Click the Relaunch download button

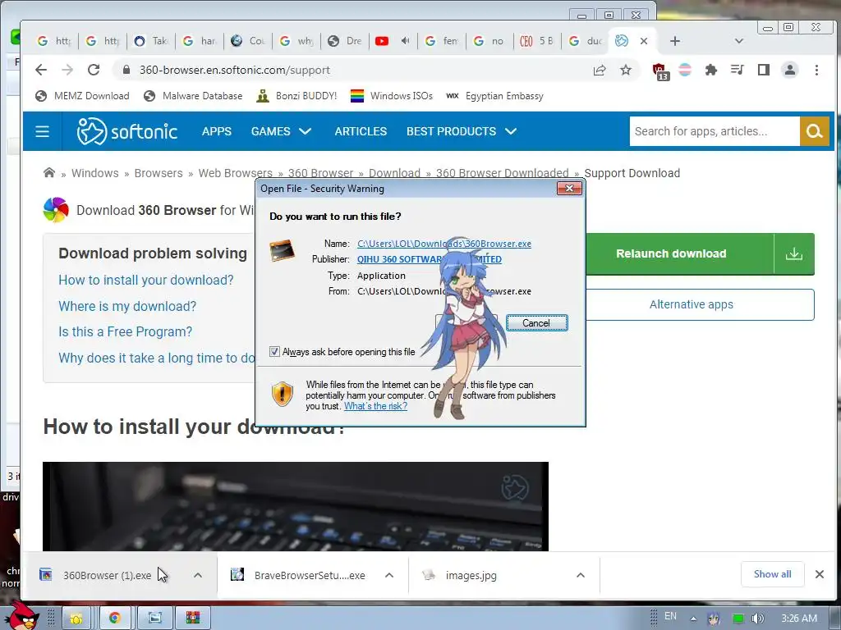pyautogui.click(x=680, y=253)
